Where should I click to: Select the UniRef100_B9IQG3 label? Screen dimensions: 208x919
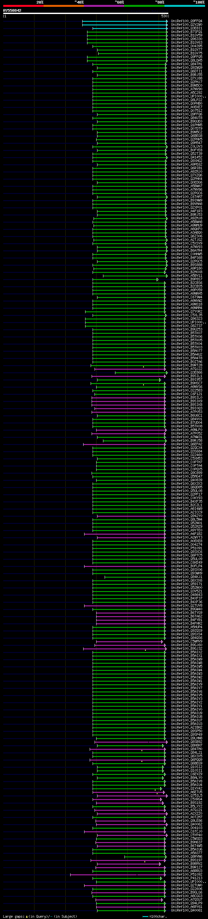pyautogui.click(x=186, y=408)
